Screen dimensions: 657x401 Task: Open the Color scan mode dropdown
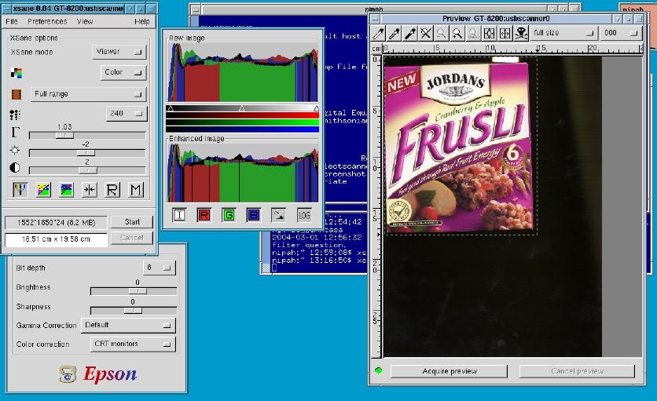[x=124, y=72]
